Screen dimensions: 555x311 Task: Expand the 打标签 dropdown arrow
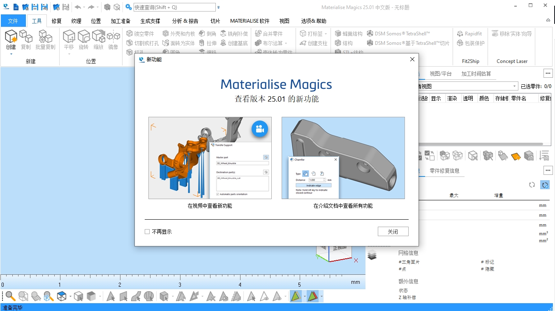[327, 33]
